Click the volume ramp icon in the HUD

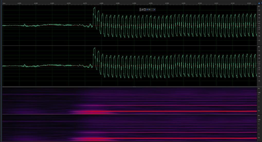click(x=142, y=9)
